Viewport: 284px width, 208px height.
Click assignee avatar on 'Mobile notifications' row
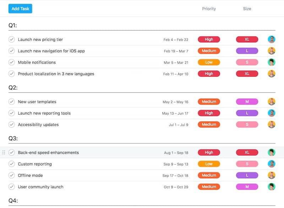coord(272,62)
